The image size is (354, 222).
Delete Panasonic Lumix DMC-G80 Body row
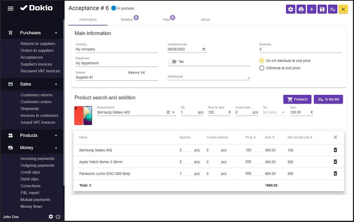coord(335,174)
